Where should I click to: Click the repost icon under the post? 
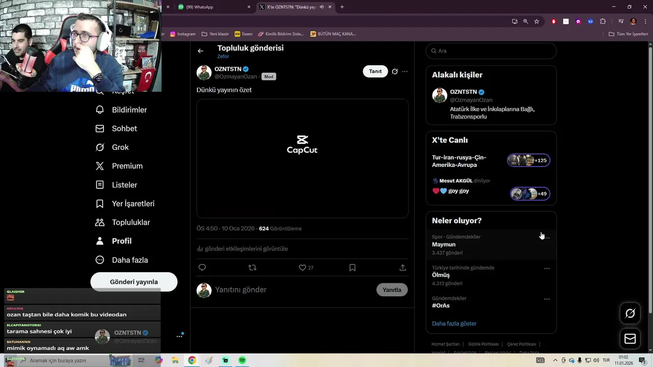pos(252,268)
